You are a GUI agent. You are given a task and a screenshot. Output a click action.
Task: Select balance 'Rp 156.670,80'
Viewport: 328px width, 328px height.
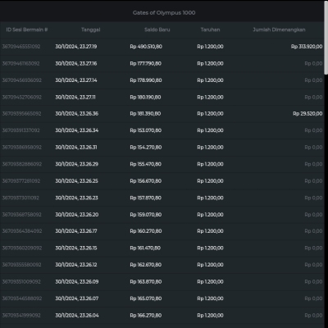tap(146, 181)
